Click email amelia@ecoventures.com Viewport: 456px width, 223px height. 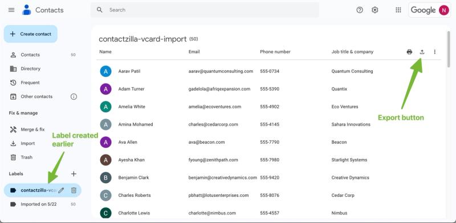(x=215, y=107)
